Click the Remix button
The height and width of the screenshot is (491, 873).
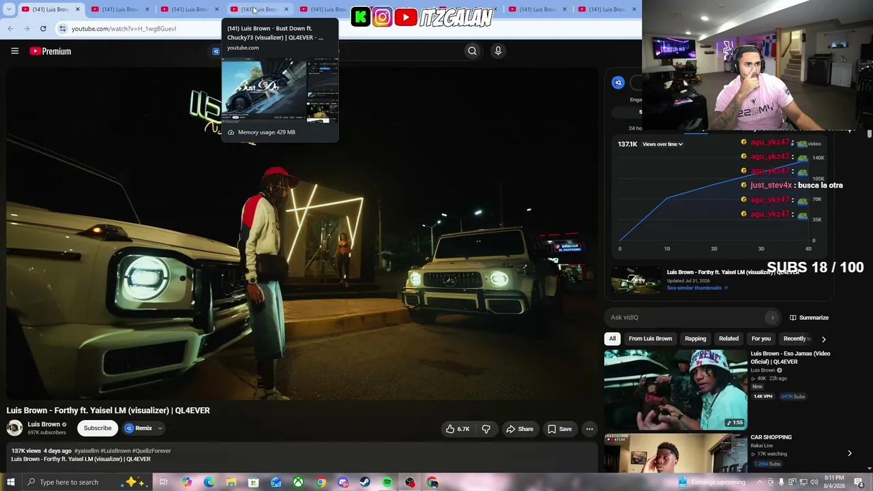coord(138,428)
